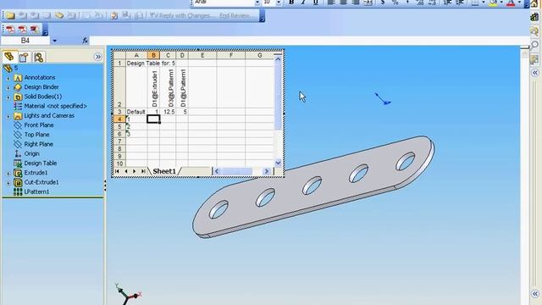Apply Merge and Center to cells
542x305 pixels.
click(368, 3)
